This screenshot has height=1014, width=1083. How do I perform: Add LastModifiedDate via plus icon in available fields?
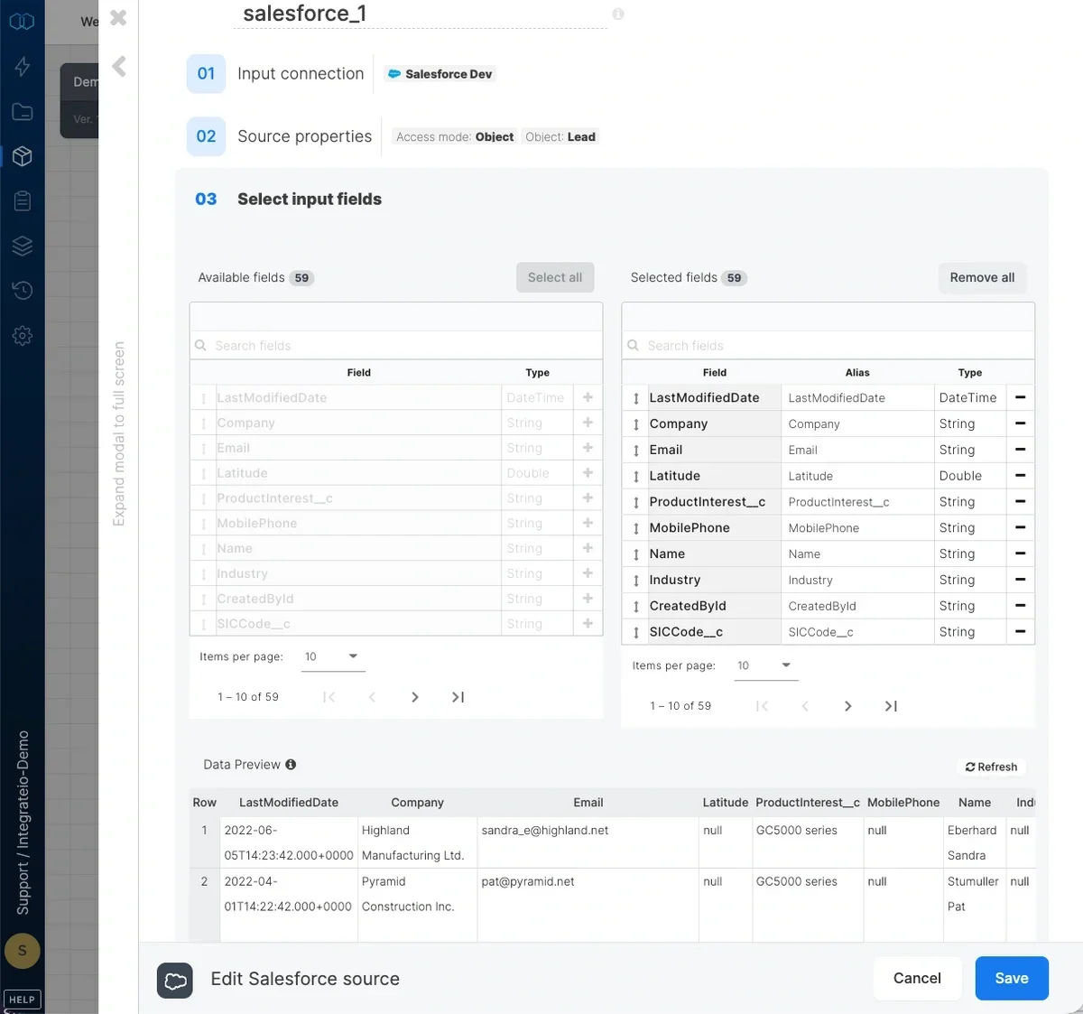[588, 397]
